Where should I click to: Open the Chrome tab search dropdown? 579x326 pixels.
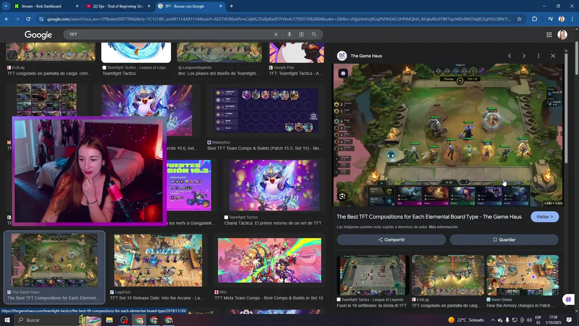(x=6, y=6)
